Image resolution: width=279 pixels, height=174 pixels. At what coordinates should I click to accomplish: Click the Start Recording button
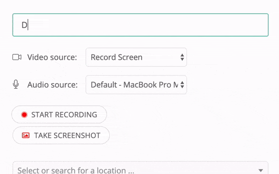pyautogui.click(x=59, y=115)
